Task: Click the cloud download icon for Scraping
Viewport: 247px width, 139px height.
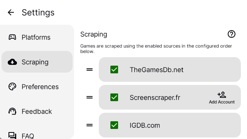Action: [12, 62]
